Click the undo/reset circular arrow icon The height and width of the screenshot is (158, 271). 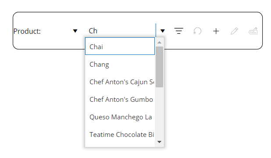[197, 31]
